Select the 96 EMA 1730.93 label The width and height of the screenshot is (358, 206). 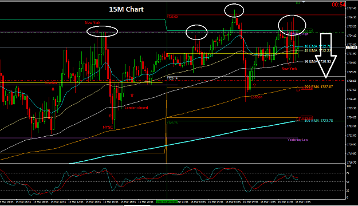point(317,62)
